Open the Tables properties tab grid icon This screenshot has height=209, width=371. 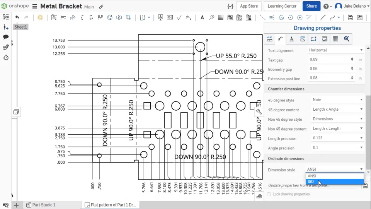[335, 39]
